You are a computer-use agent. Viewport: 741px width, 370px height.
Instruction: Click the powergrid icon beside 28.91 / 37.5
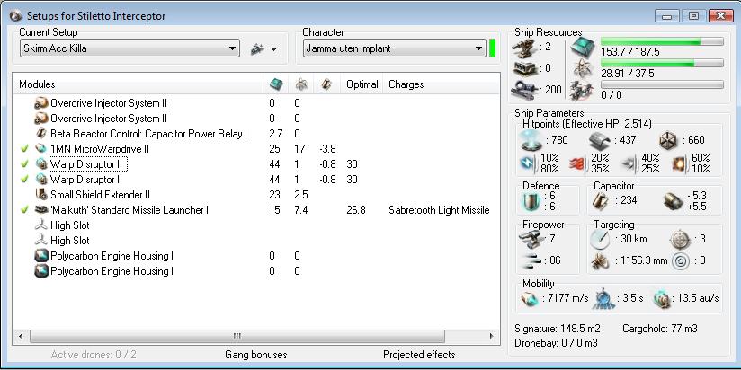[x=582, y=69]
